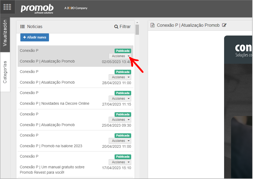This screenshot has width=253, height=179.
Task: Open Acciones dropdown for 25/04/2023 09:30 news
Action: (x=120, y=120)
